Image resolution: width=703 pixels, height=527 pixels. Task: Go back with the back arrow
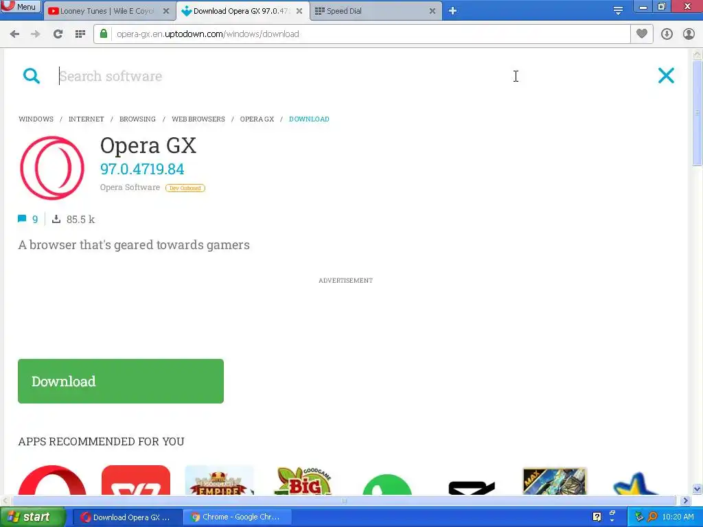pyautogui.click(x=14, y=34)
